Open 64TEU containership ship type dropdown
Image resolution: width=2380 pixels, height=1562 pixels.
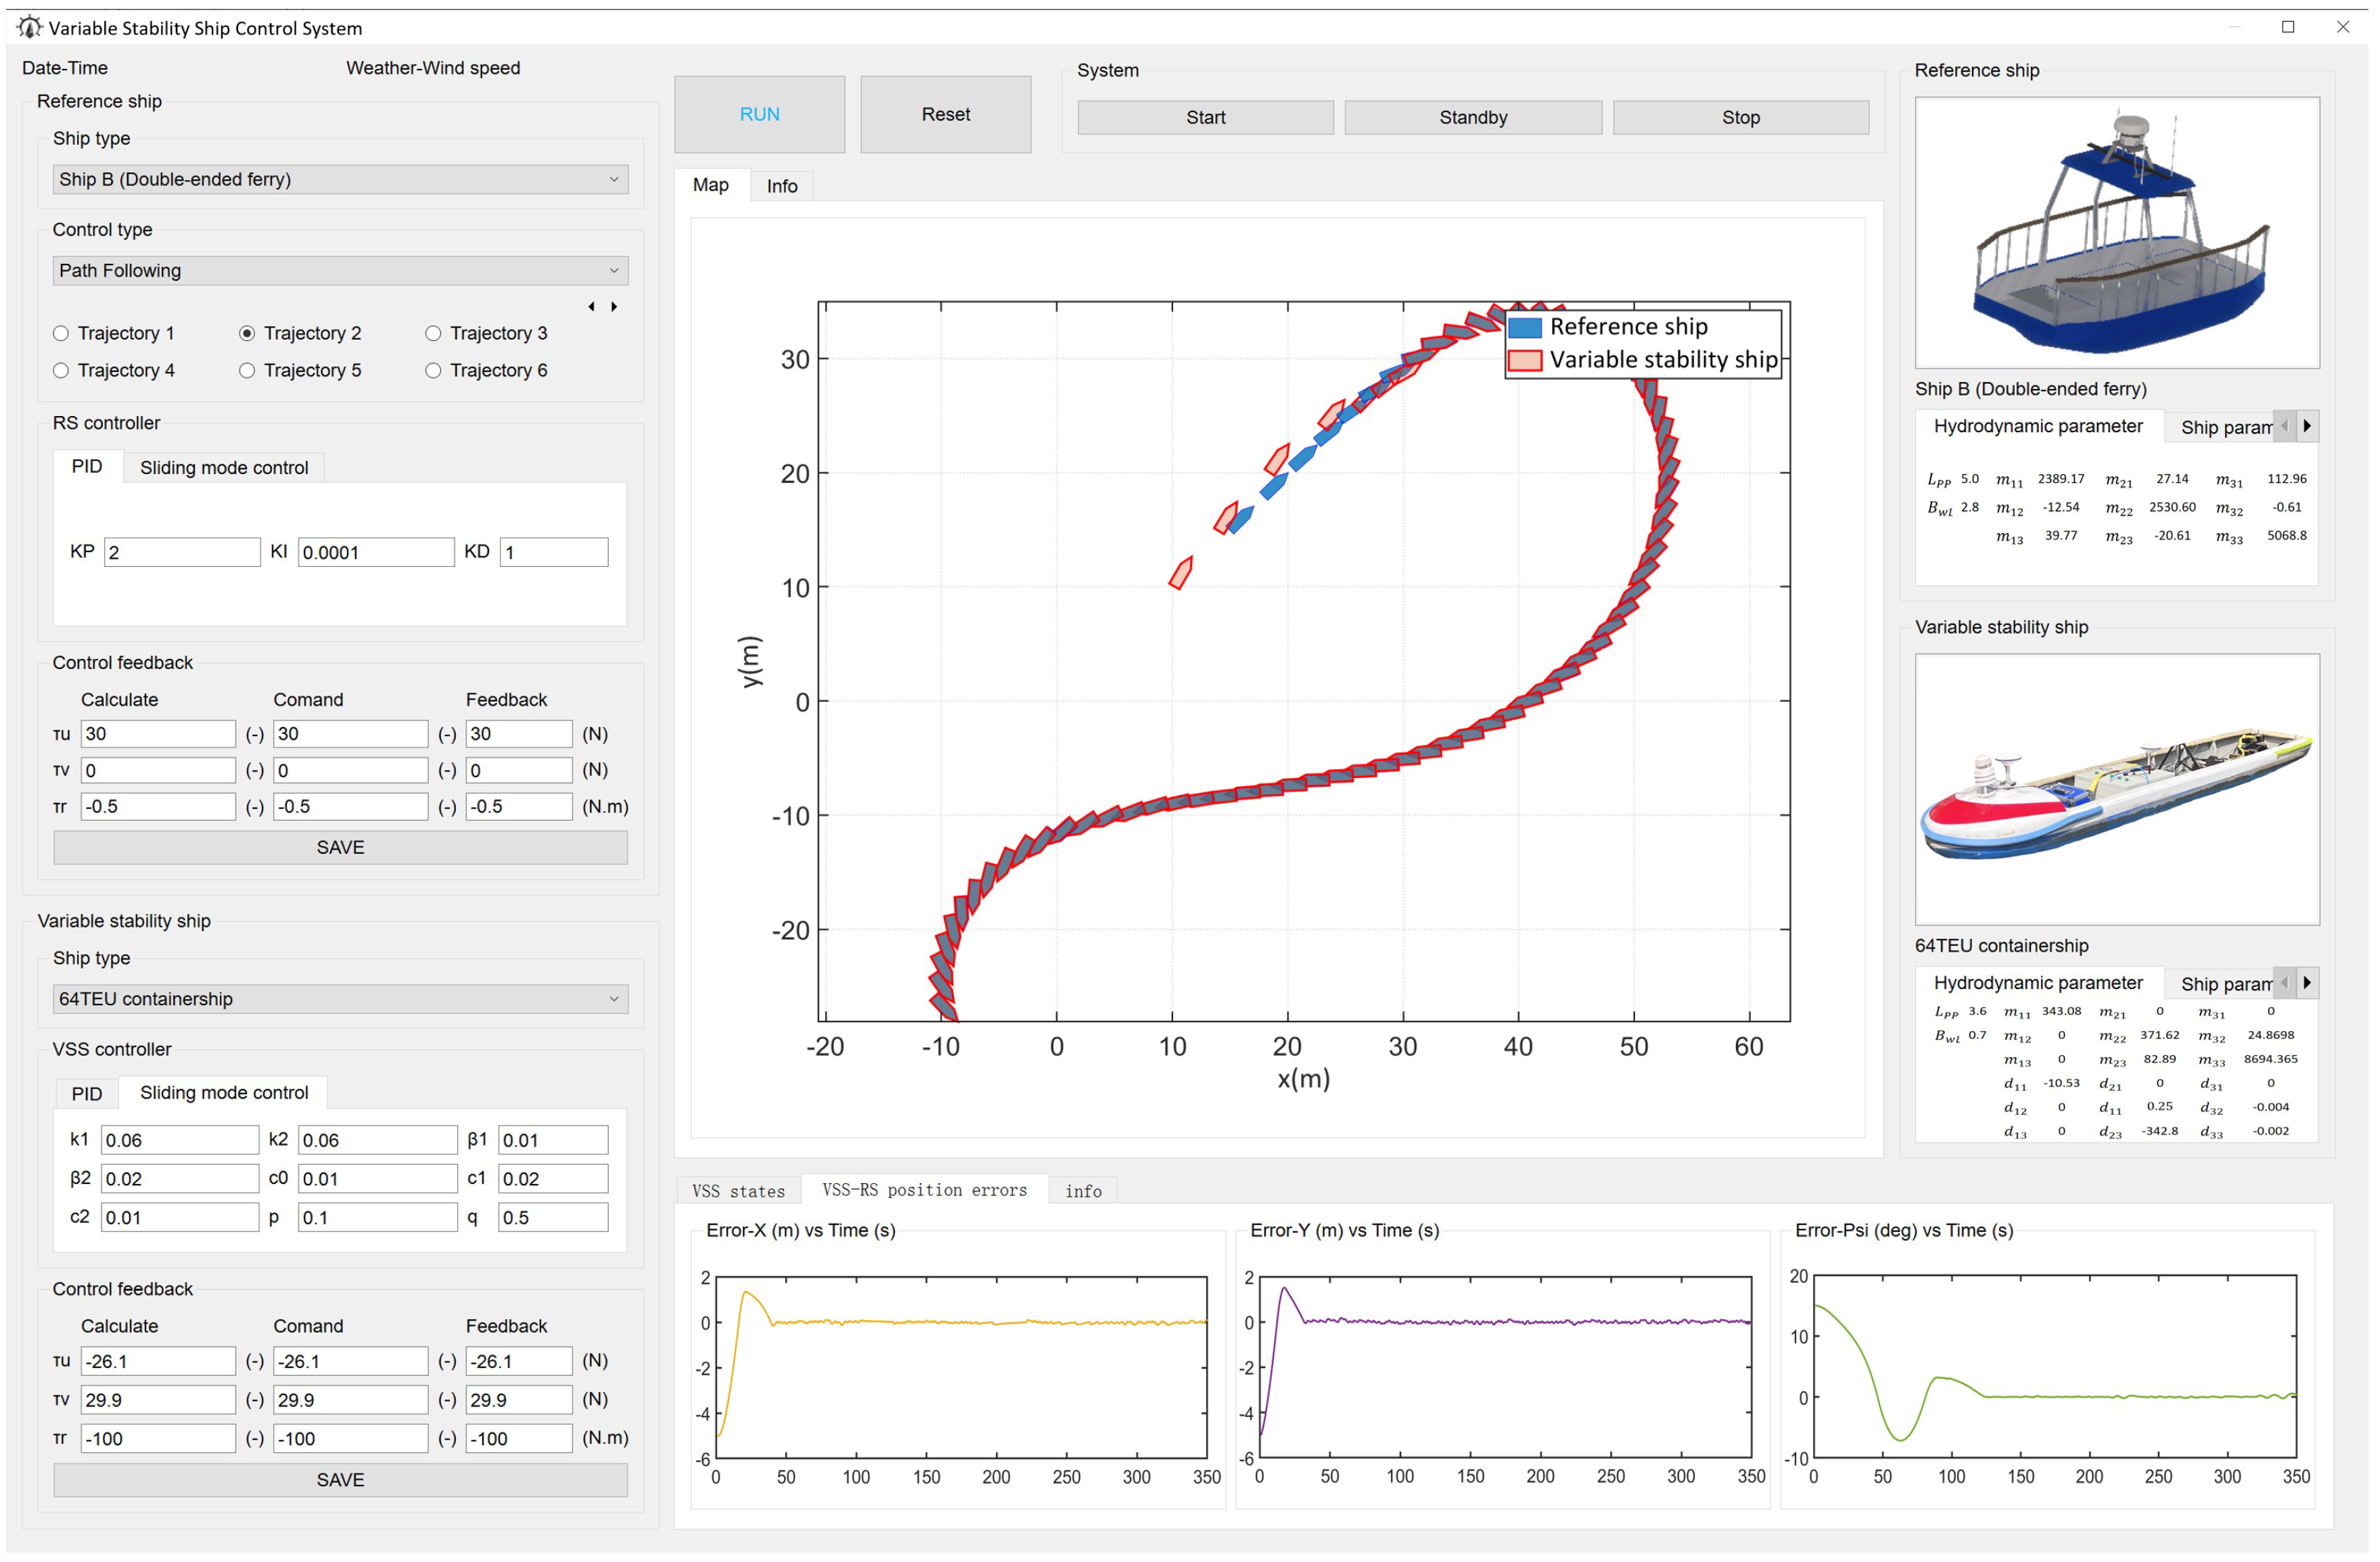(x=340, y=999)
